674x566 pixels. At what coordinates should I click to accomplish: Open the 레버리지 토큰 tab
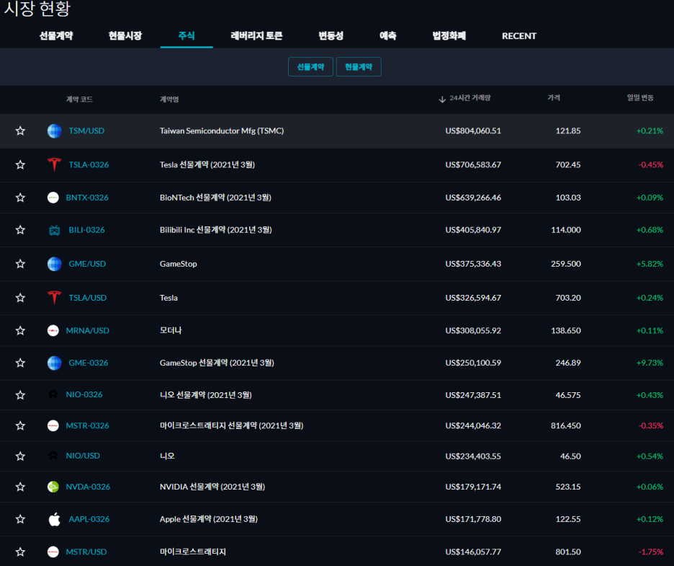tap(256, 36)
